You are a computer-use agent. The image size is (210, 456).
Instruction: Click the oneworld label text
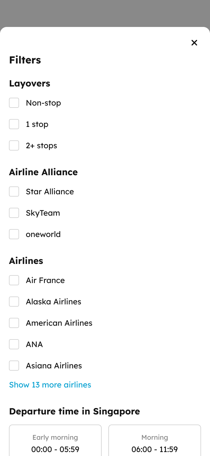click(x=43, y=234)
